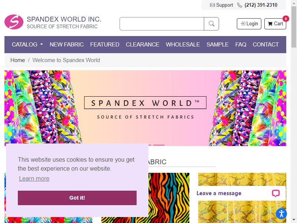297x223 pixels.
Task: Open the NEW FABRIC menu item
Action: coord(67,45)
